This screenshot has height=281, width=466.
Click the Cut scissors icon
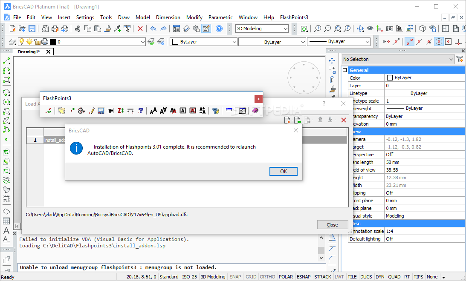tap(78, 29)
